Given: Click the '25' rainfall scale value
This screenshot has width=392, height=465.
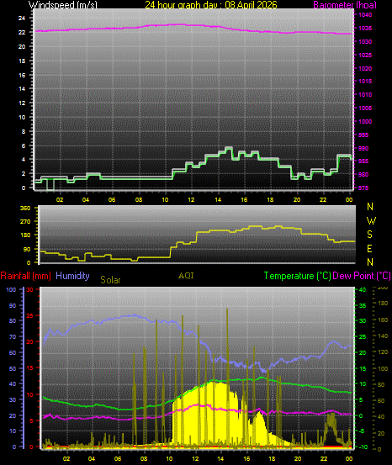Looking at the screenshot, I should click(x=29, y=316).
